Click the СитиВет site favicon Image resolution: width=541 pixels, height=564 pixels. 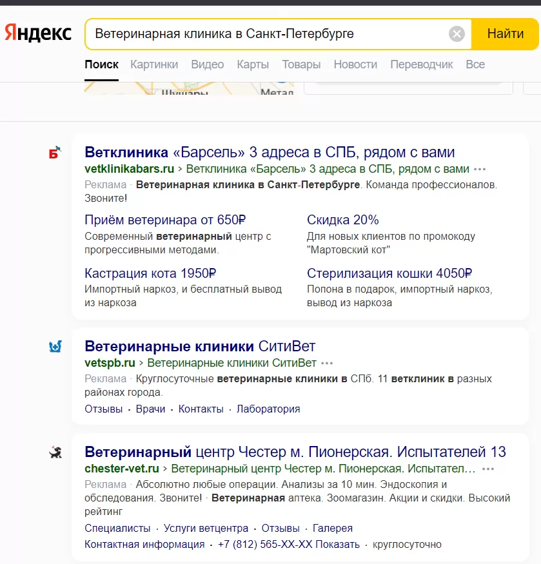coord(55,347)
